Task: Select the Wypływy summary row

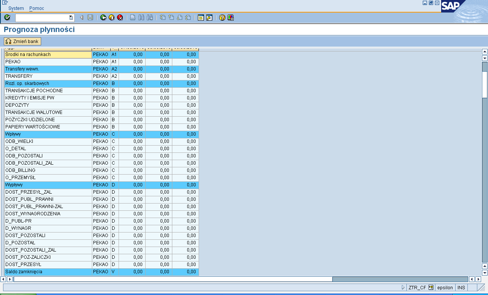Action: 101,185
